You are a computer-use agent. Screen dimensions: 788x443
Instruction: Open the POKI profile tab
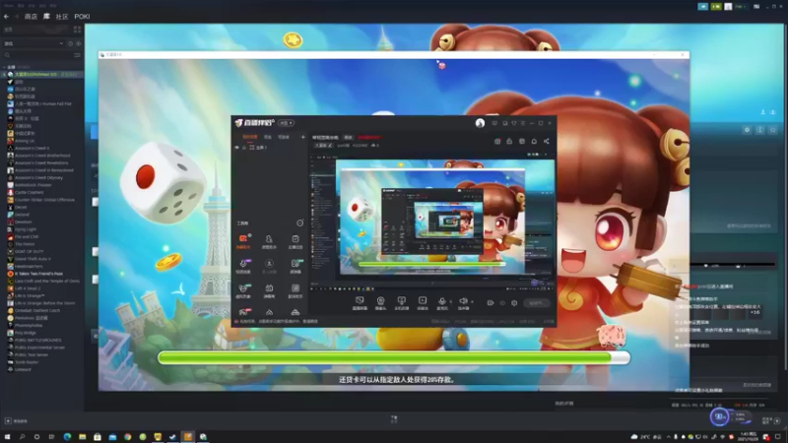point(82,17)
